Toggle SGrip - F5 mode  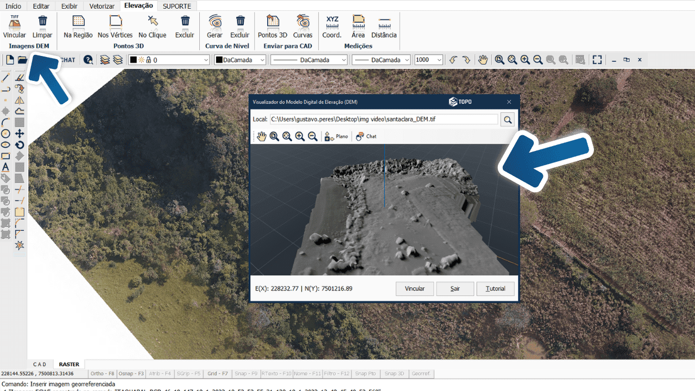pos(189,374)
